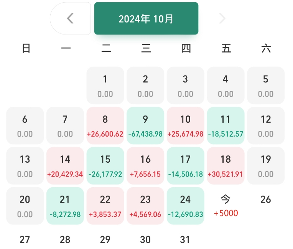
Task: Select October 9 showing -67,438.98
Action: [x=145, y=125]
